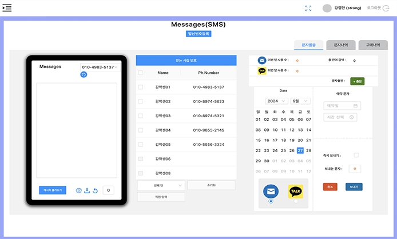Click the yellow KakaoTalk icon

click(x=295, y=192)
